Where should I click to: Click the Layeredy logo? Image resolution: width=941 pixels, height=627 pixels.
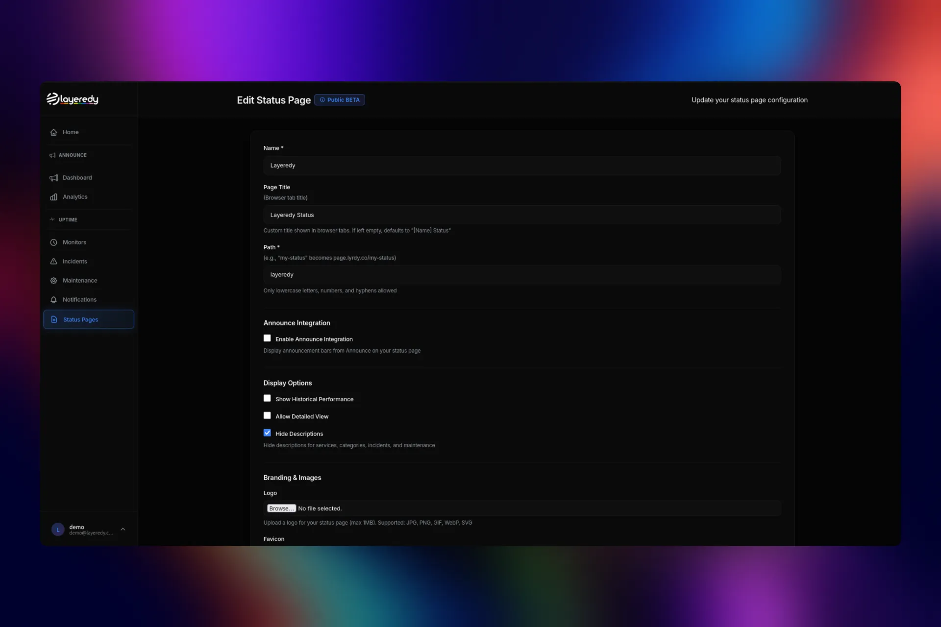coord(72,98)
